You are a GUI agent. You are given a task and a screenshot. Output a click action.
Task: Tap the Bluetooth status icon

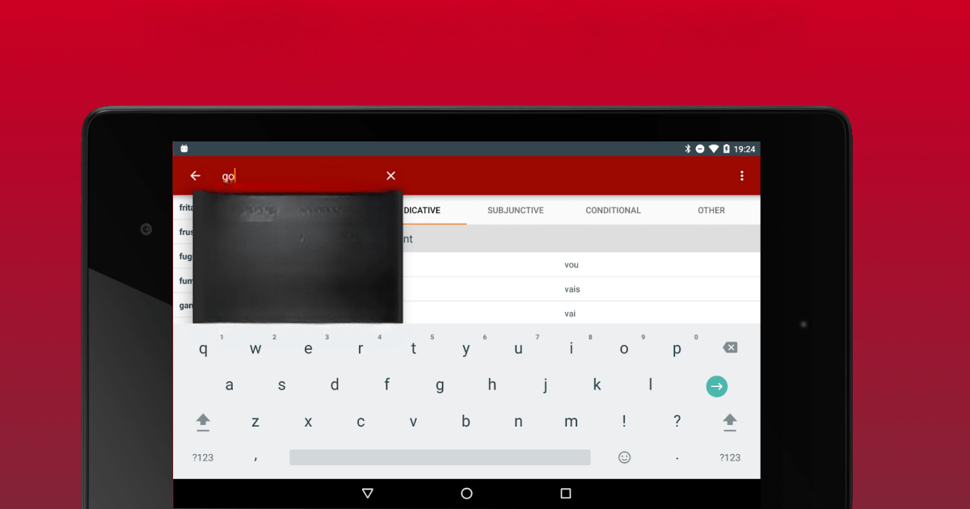pos(688,149)
